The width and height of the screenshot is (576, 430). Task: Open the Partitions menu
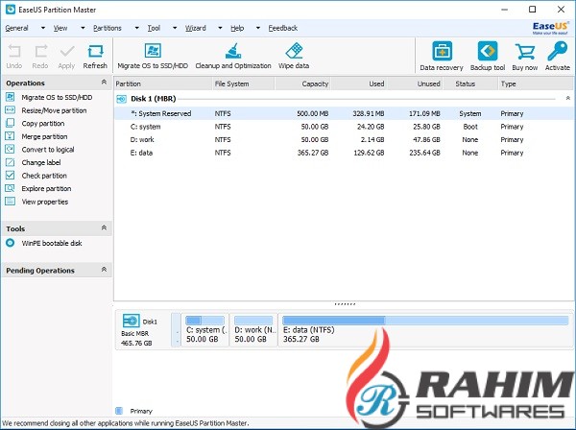[x=108, y=29]
